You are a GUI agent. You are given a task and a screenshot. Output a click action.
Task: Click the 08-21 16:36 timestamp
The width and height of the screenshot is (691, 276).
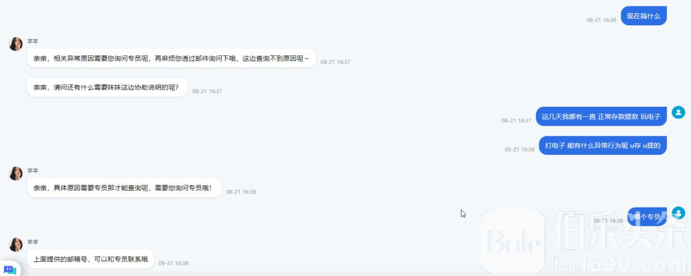[x=601, y=20]
